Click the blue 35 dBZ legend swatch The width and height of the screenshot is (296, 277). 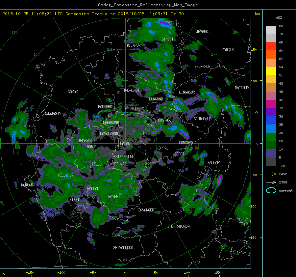pyautogui.click(x=271, y=121)
